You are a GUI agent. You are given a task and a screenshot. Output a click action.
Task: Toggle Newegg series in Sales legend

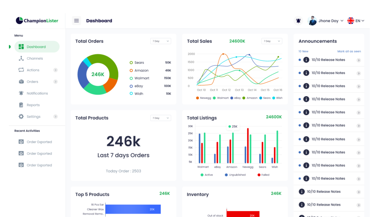click(203, 98)
